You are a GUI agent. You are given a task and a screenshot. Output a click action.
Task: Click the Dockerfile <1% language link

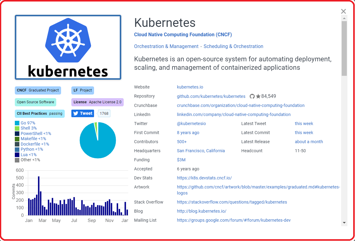pyautogui.click(x=35, y=144)
